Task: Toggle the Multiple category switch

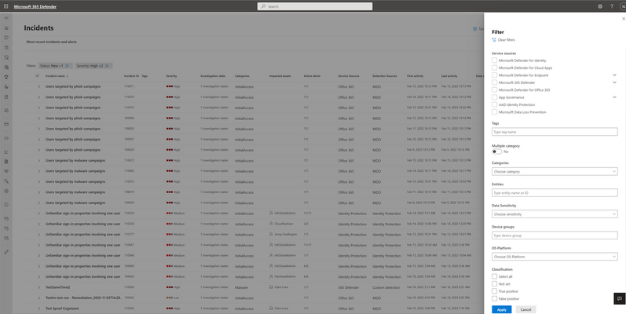Action: (496, 152)
